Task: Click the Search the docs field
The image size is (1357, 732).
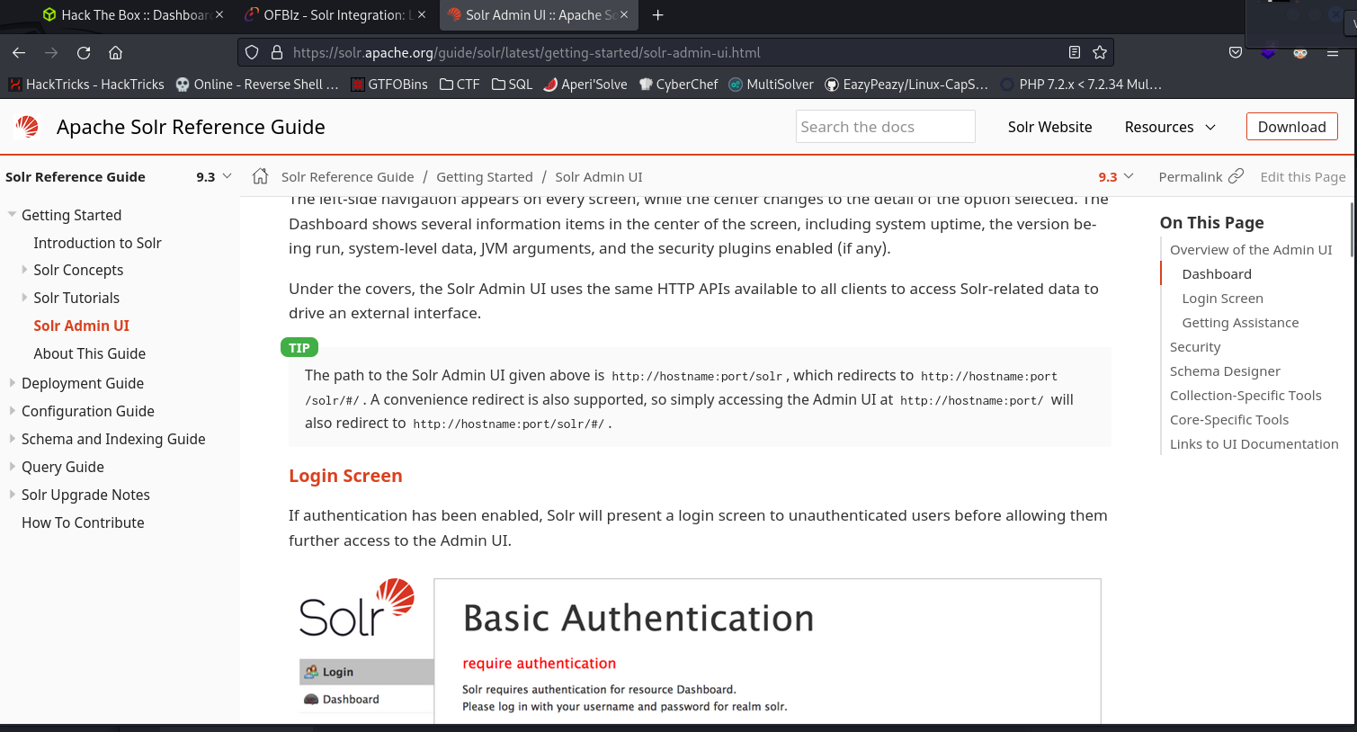Action: (x=885, y=127)
